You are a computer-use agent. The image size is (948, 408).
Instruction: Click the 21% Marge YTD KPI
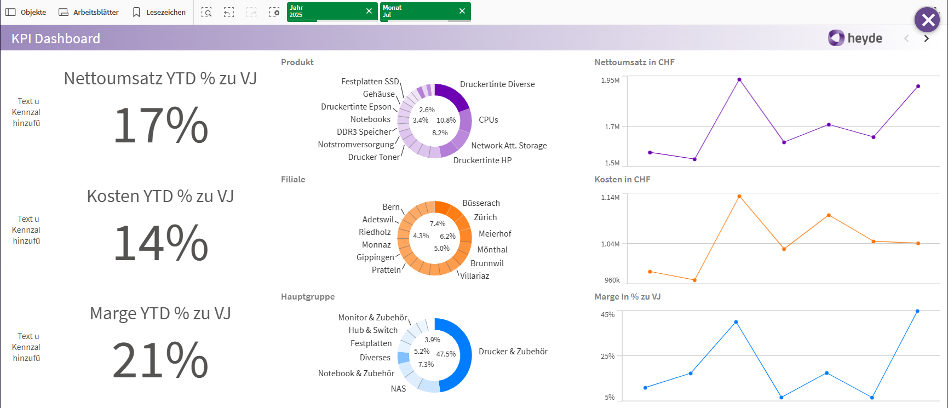[160, 360]
